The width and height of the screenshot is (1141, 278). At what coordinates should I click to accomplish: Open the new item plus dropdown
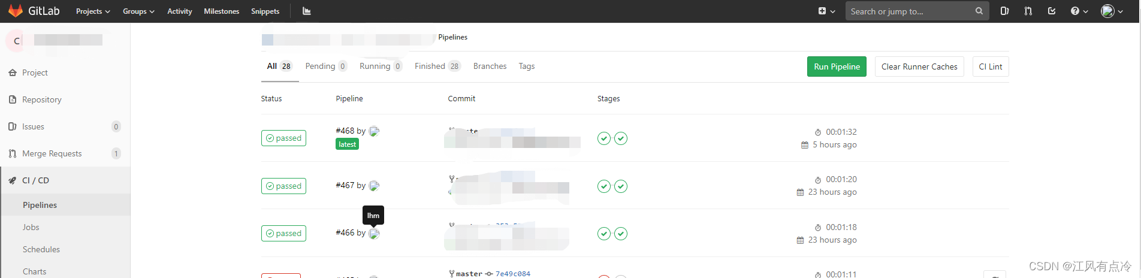(x=826, y=11)
